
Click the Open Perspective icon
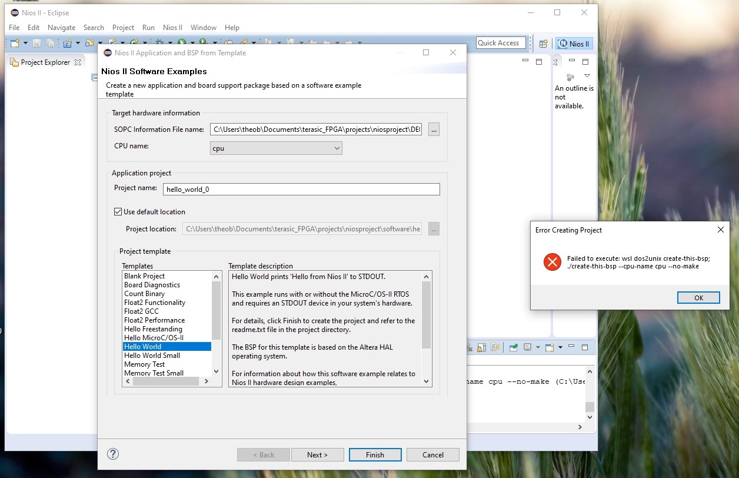point(544,44)
